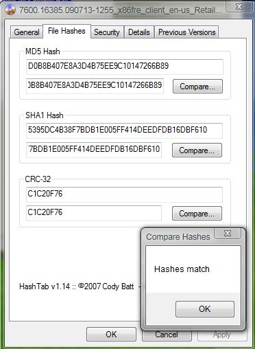Click the computed MD5 hash field
Image resolution: width=255 pixels, height=349 pixels.
pos(125,67)
